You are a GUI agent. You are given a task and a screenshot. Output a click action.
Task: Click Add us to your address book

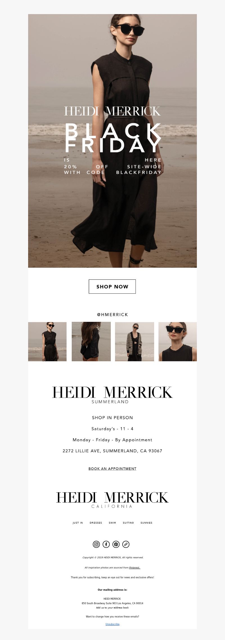[x=112, y=608]
